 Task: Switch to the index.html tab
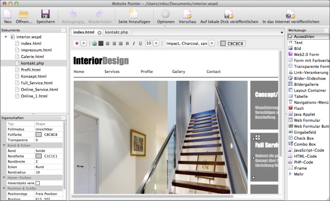coord(83,32)
